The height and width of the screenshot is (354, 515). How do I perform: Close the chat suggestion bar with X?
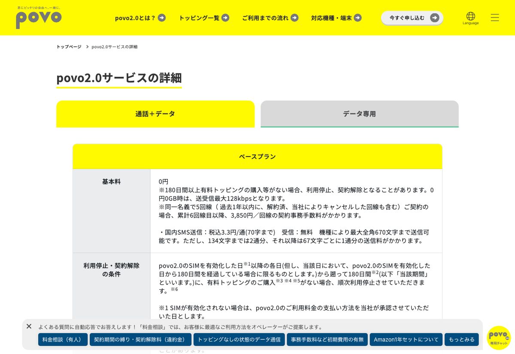pos(29,326)
